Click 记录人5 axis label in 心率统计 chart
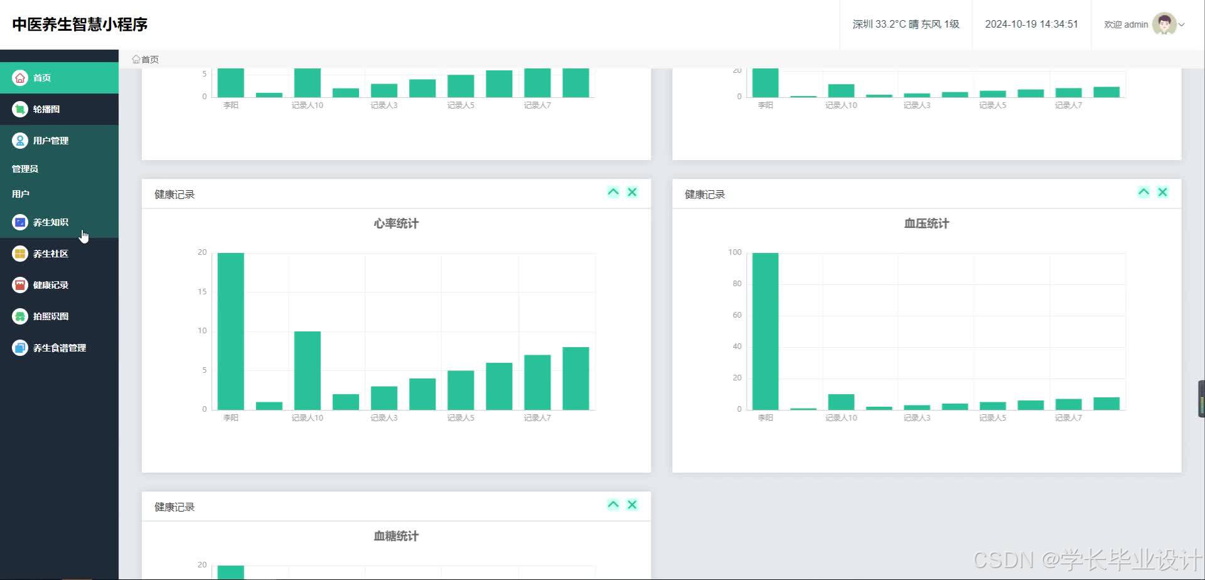 pyautogui.click(x=461, y=418)
